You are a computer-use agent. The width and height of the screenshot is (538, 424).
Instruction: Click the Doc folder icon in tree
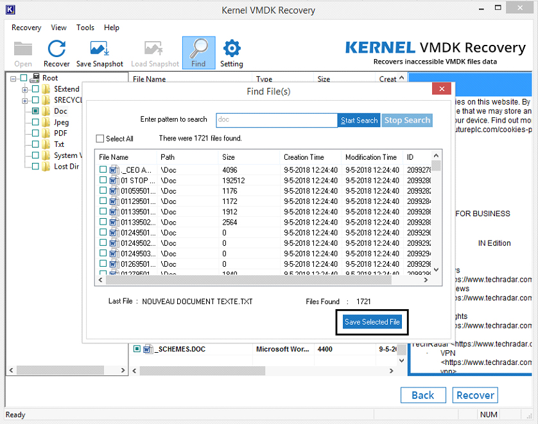tap(46, 111)
